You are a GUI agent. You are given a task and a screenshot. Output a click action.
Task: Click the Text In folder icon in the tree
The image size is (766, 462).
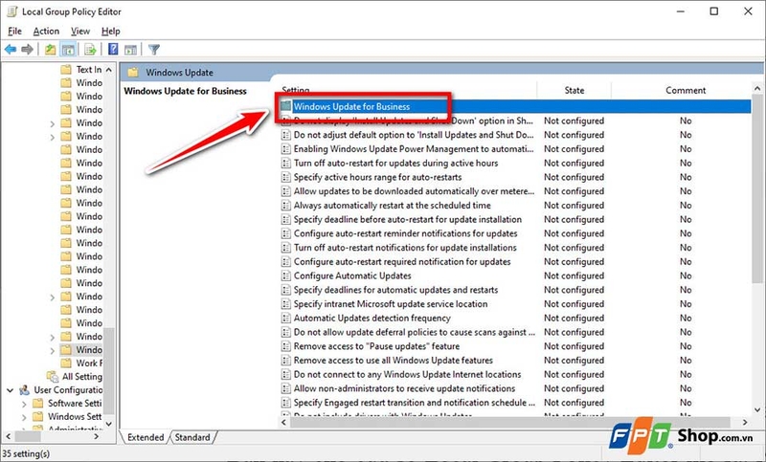point(66,69)
